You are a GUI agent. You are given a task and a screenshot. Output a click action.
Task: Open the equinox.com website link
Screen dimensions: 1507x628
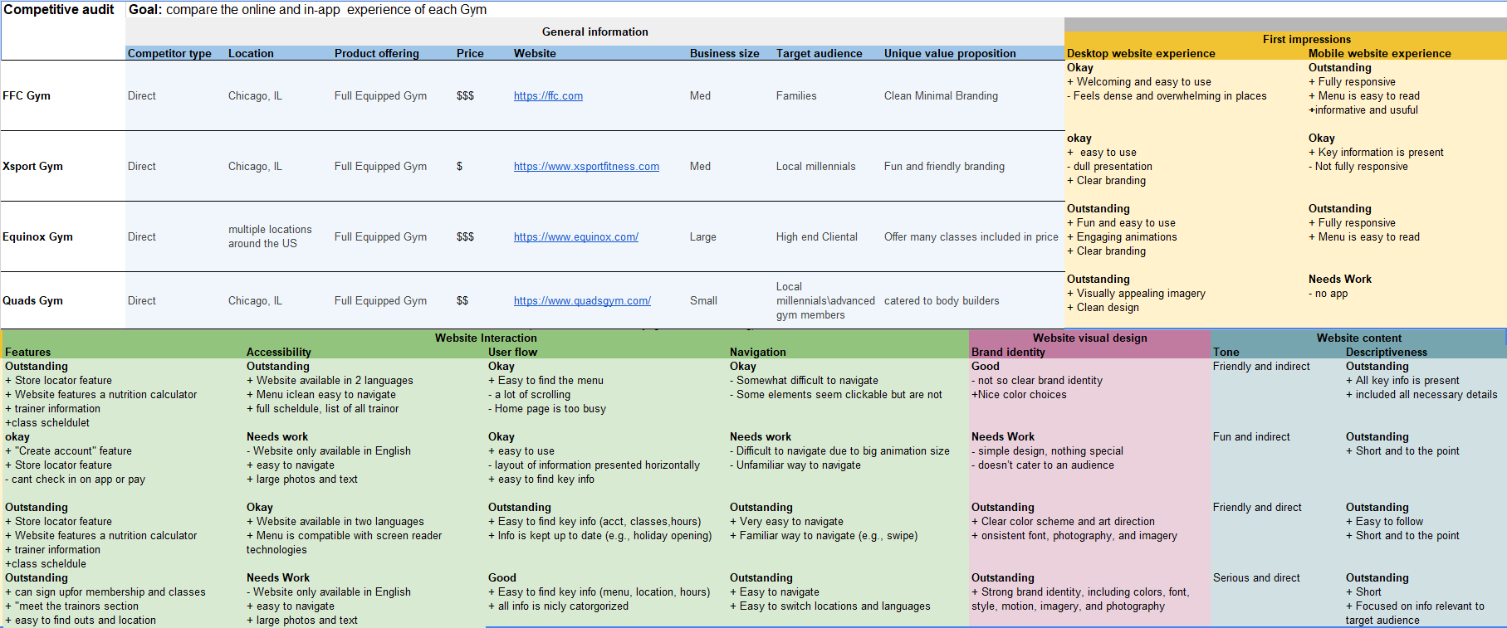tap(575, 236)
